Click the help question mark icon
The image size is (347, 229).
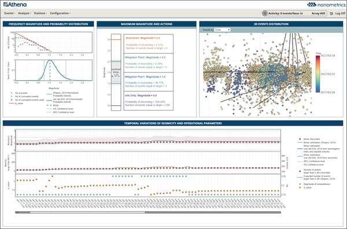pos(331,13)
